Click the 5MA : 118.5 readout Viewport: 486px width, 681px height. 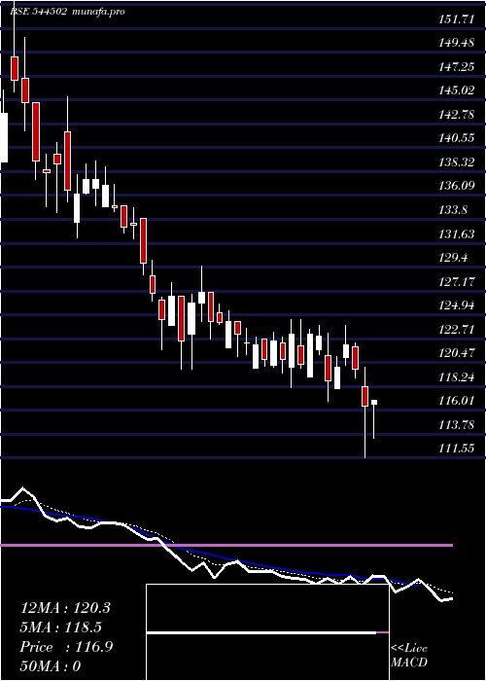click(x=63, y=627)
